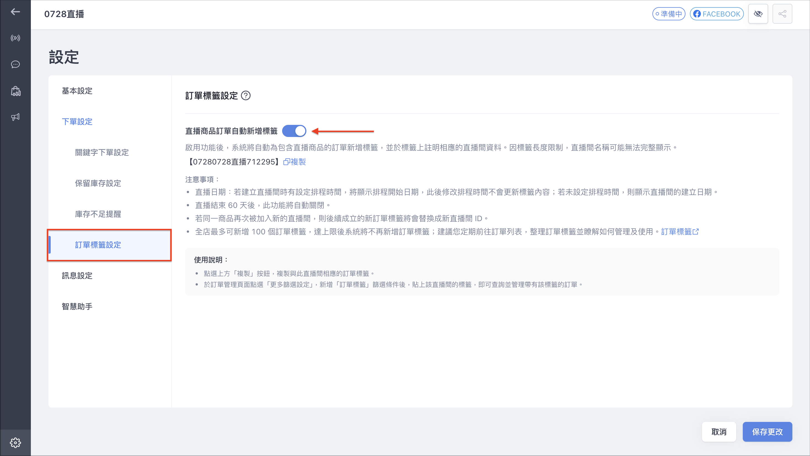This screenshot has width=810, height=456.
Task: Open the megaphone announcements sidebar icon
Action: pos(15,117)
